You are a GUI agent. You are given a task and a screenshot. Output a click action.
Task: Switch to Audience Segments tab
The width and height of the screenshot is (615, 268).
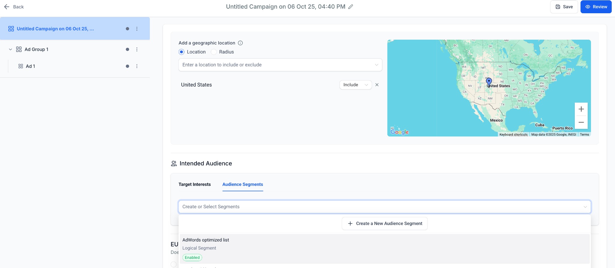(x=243, y=184)
